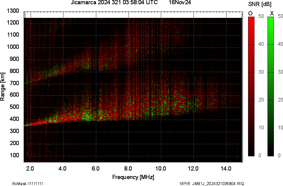Click the green X-mode SNR color bar

click(271, 86)
